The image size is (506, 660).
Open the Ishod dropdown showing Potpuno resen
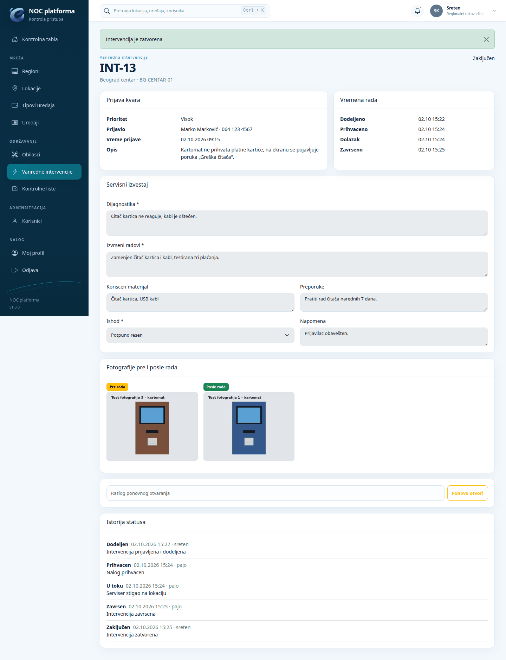tap(200, 335)
